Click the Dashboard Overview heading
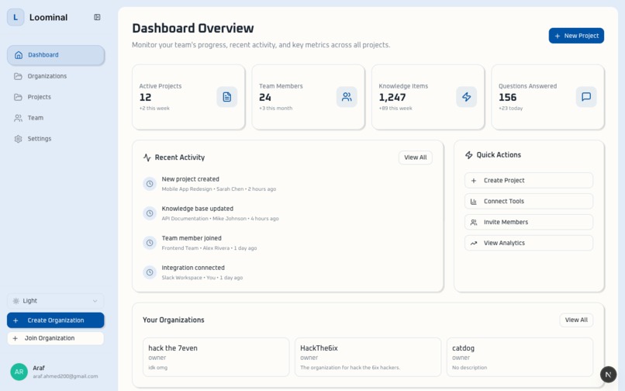The width and height of the screenshot is (625, 391). [193, 29]
